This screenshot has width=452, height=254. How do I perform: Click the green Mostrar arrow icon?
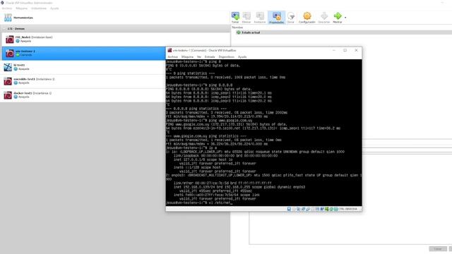pyautogui.click(x=338, y=16)
